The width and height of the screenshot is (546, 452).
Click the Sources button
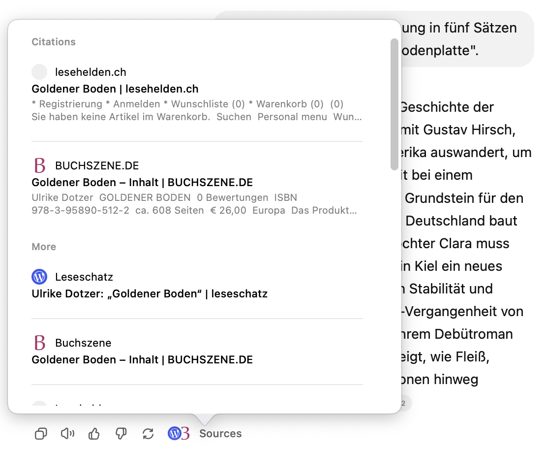click(x=220, y=433)
